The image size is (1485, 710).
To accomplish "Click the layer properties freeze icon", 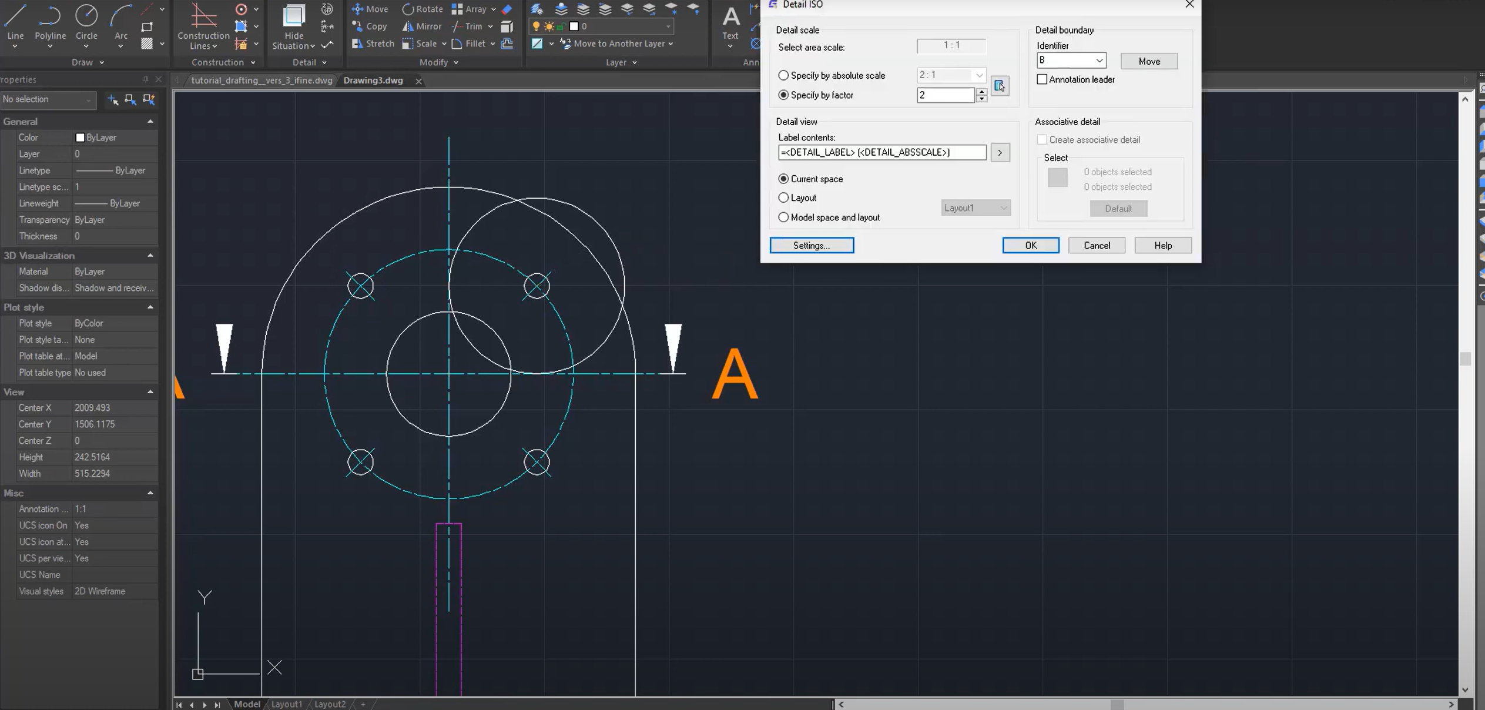I will (537, 9).
